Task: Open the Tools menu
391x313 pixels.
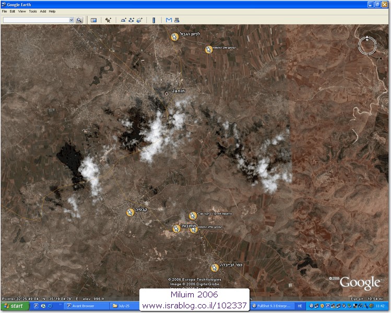Action: pos(33,11)
